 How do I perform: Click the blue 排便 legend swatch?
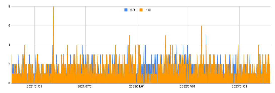point(126,10)
